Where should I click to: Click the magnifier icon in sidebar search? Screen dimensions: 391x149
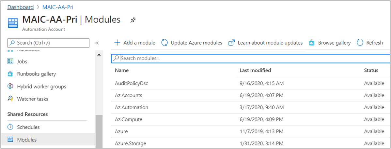click(x=12, y=43)
